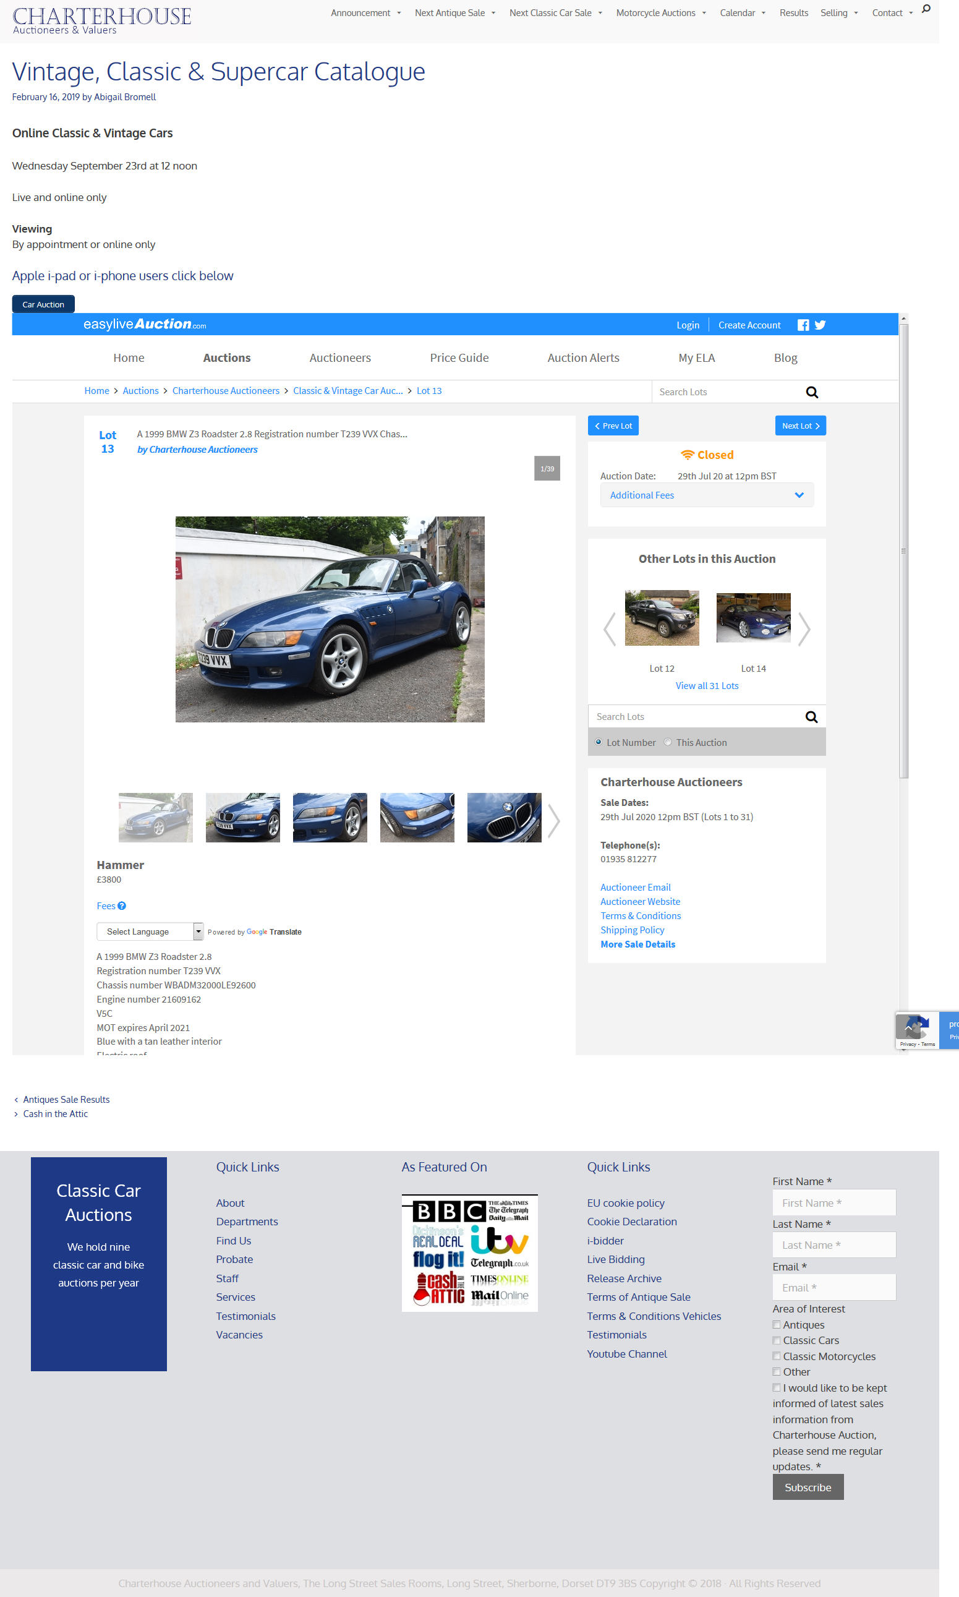
Task: Check the Other interest checkbox
Action: pos(777,1371)
